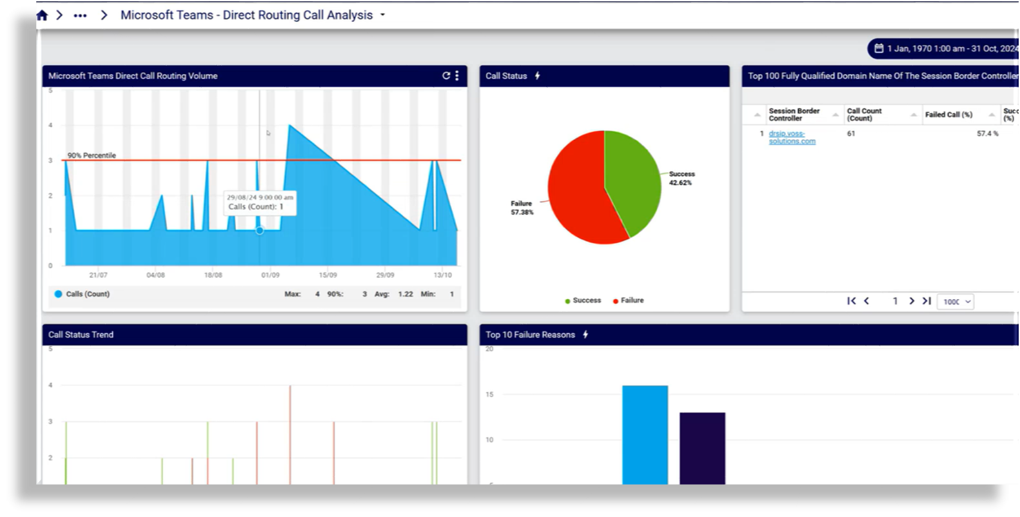
Task: Sort by the Call Count (Count) column
Action: pyautogui.click(x=864, y=114)
